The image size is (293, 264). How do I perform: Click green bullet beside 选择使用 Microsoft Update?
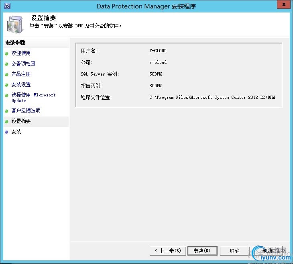click(x=6, y=95)
